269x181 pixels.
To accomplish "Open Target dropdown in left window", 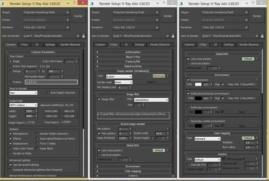I will pos(46,12).
